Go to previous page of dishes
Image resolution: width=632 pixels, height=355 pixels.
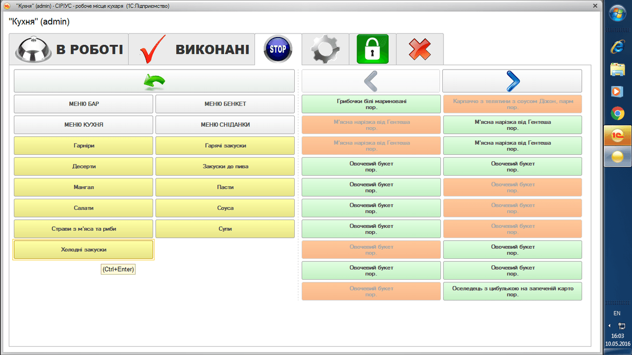click(x=370, y=81)
